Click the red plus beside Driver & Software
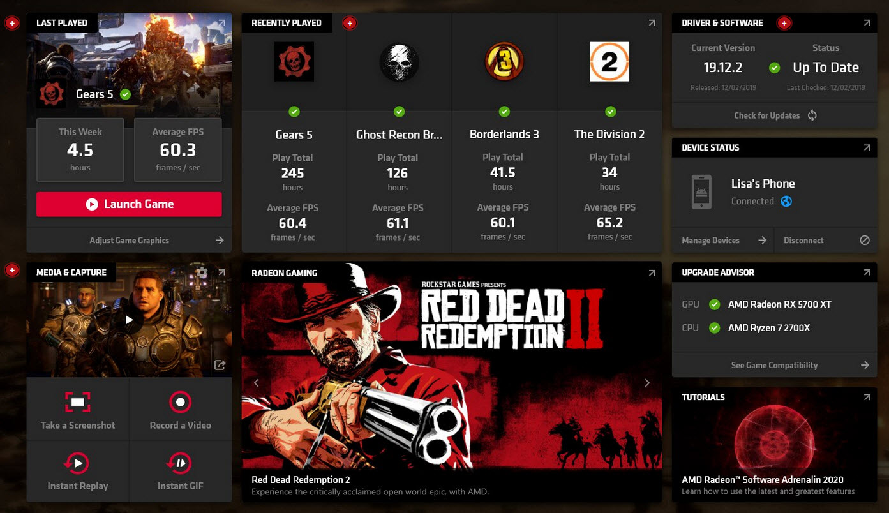This screenshot has width=889, height=513. 784,24
